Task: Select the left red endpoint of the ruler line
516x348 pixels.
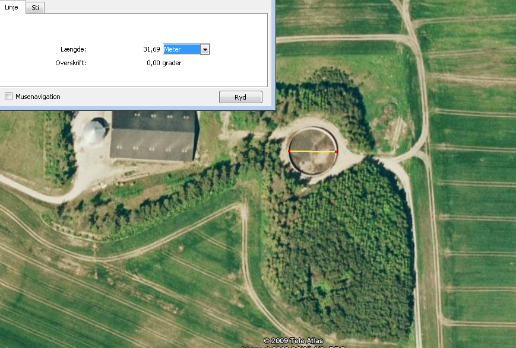Action: click(289, 152)
